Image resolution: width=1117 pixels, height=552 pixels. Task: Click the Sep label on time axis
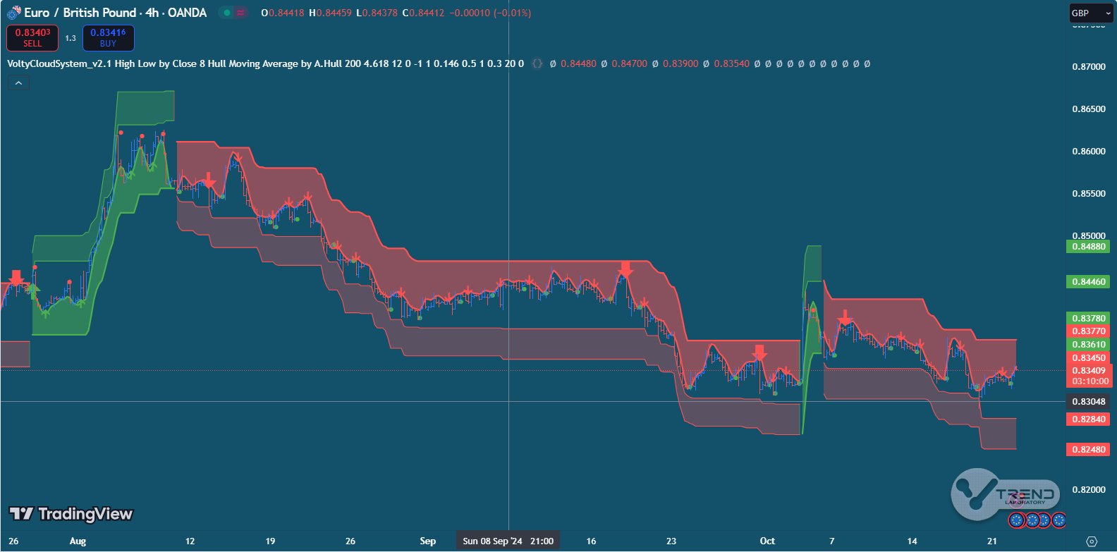point(427,541)
